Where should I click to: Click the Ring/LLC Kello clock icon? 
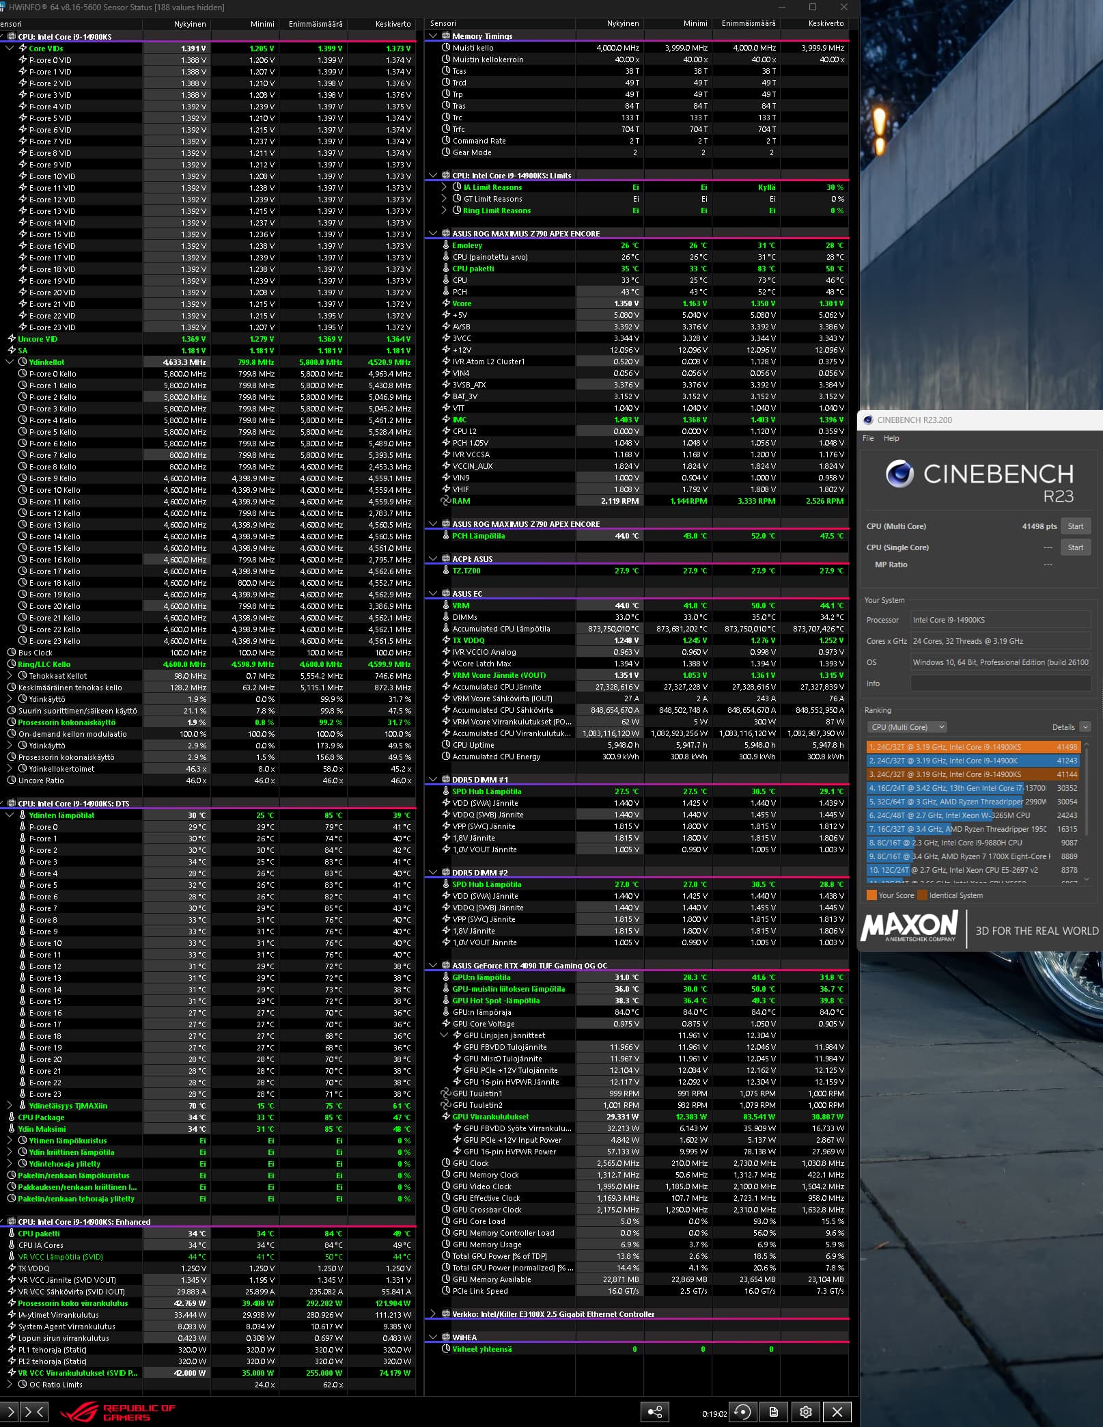pos(12,664)
